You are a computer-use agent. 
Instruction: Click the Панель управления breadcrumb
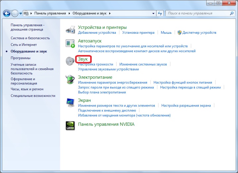[x=50, y=13]
